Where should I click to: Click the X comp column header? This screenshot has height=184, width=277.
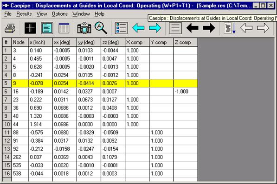point(137,42)
